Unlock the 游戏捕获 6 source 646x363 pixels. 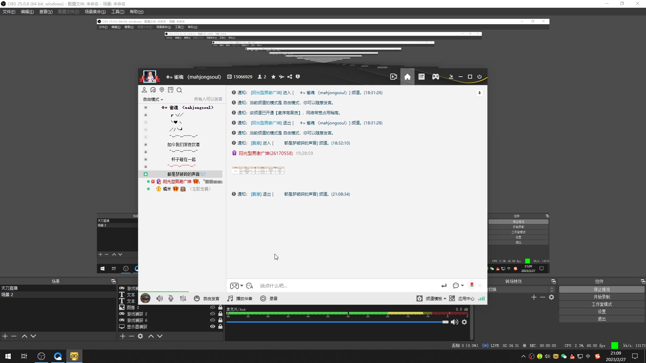pos(220,320)
